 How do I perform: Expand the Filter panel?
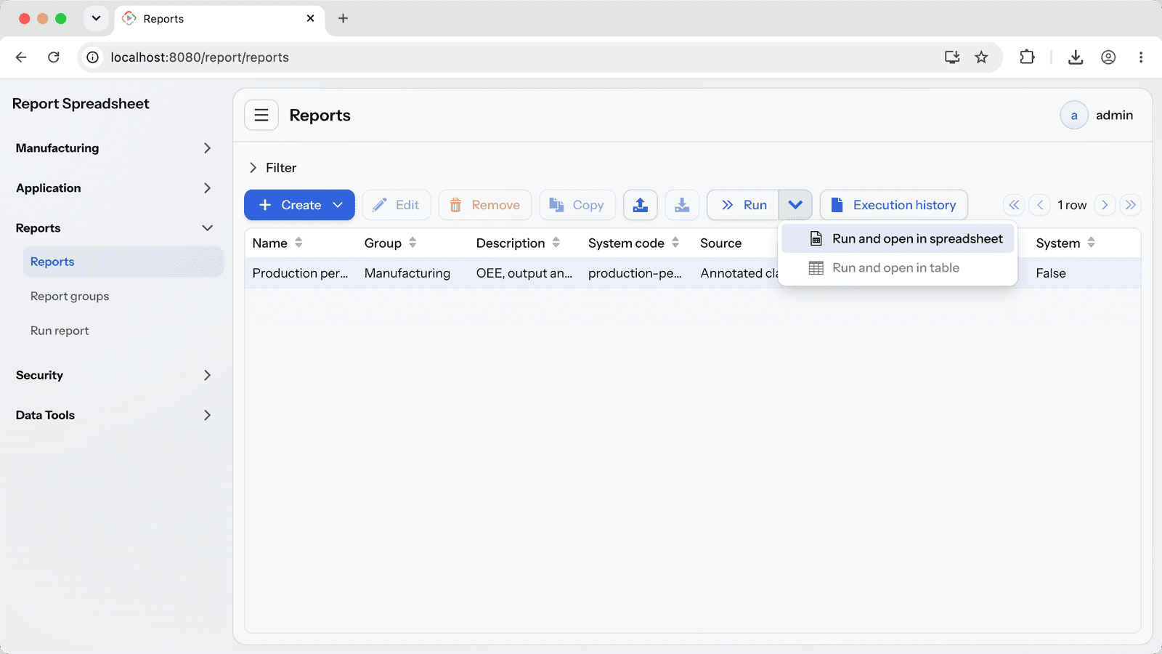[x=272, y=168]
